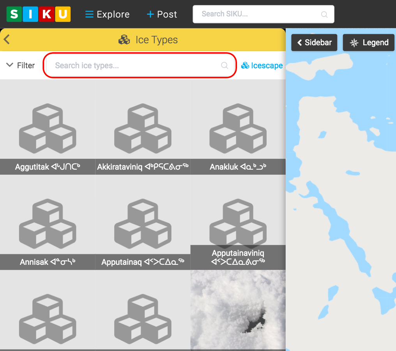Viewport: 396px width, 351px height.
Task: Go back using the left chevron arrow
Action: pos(7,39)
